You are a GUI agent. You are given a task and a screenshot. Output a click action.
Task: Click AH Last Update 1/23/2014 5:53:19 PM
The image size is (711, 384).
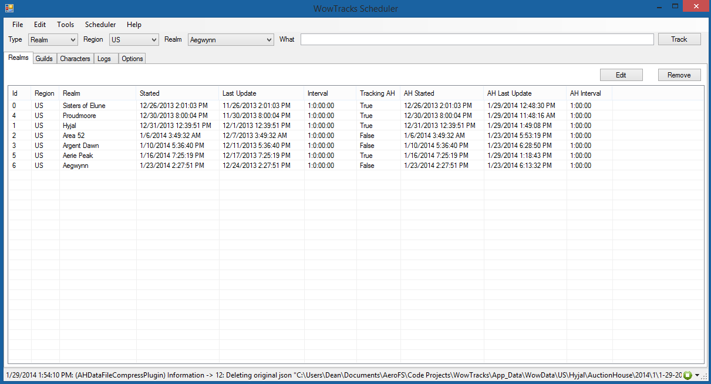[520, 136]
